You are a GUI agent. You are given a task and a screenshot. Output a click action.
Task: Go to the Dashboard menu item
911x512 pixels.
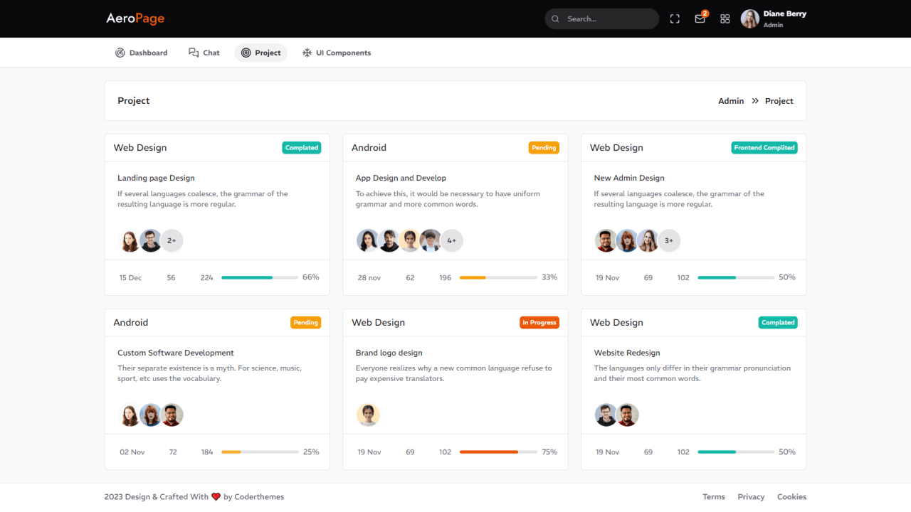pos(142,53)
